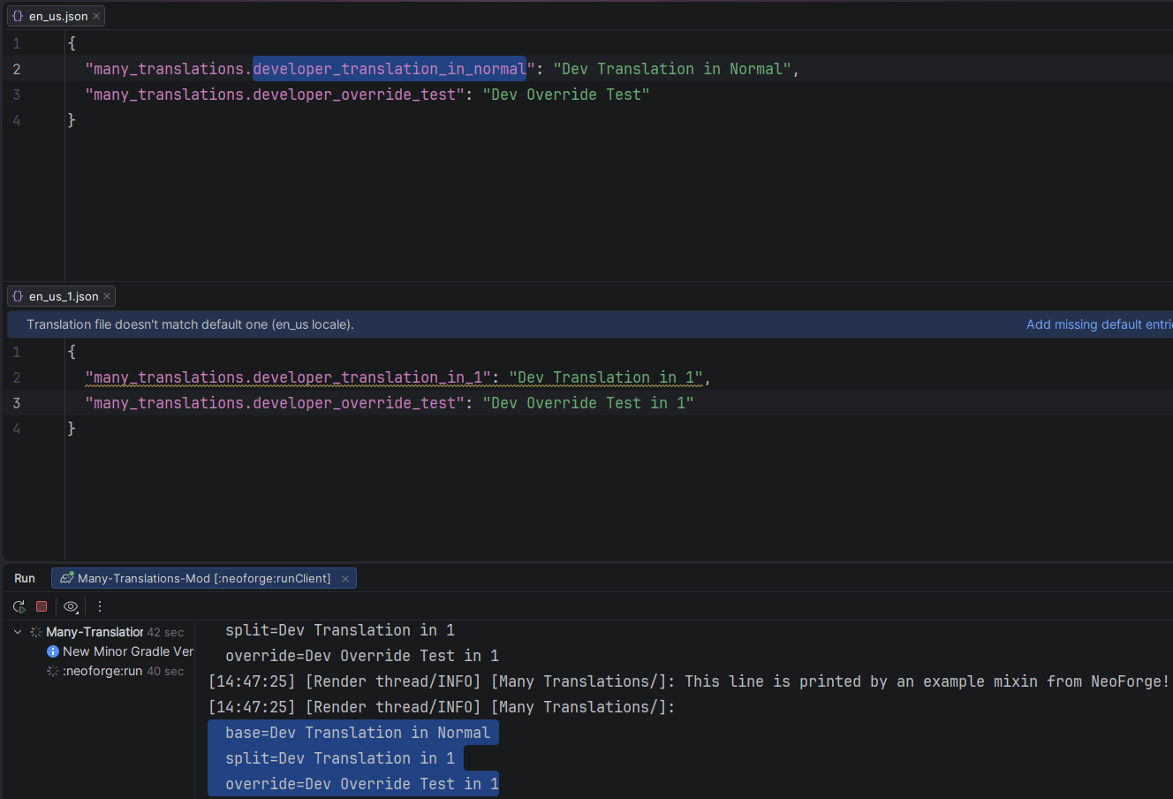Click the Add missing default entries link
This screenshot has height=799, width=1173.
click(1099, 324)
